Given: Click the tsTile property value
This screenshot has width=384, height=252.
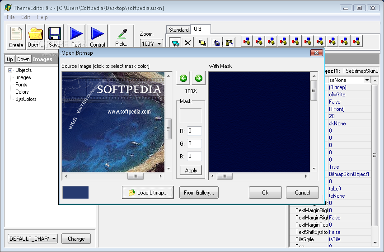Looking at the screenshot, I should (334, 239).
